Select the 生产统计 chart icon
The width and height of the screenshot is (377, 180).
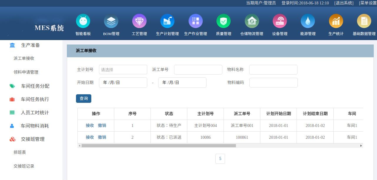pyautogui.click(x=335, y=21)
